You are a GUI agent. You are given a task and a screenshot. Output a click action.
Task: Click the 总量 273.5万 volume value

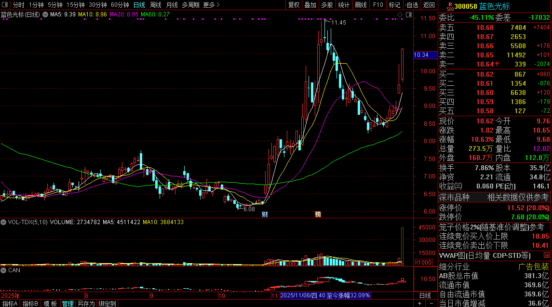[x=481, y=149]
